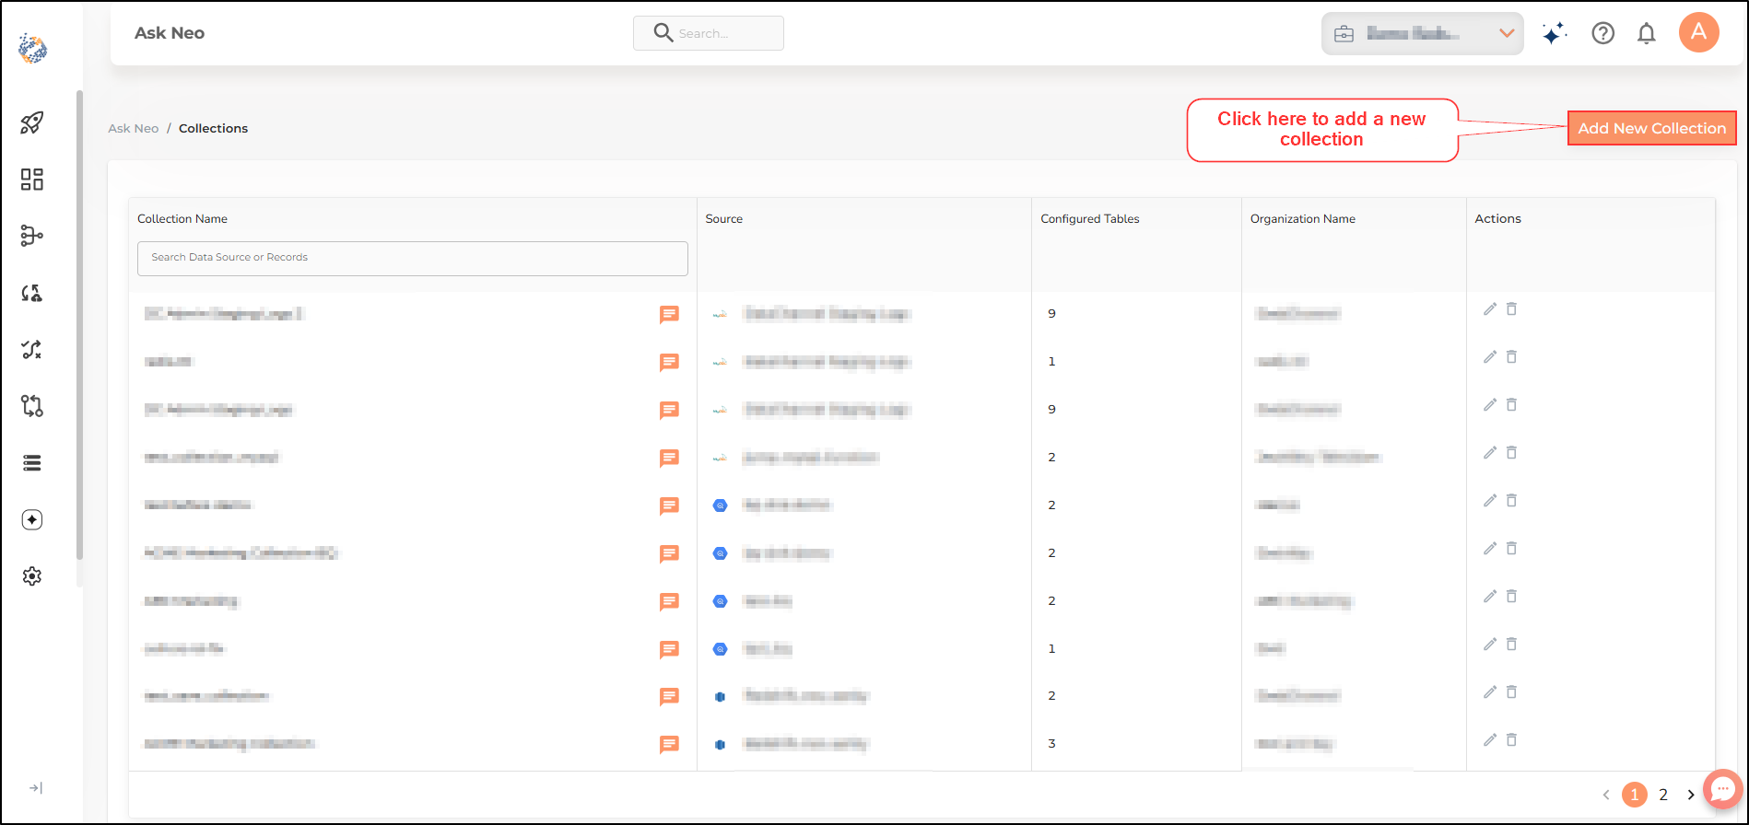Click the Configured Tables column header
The height and width of the screenshot is (825, 1749).
pos(1090,218)
